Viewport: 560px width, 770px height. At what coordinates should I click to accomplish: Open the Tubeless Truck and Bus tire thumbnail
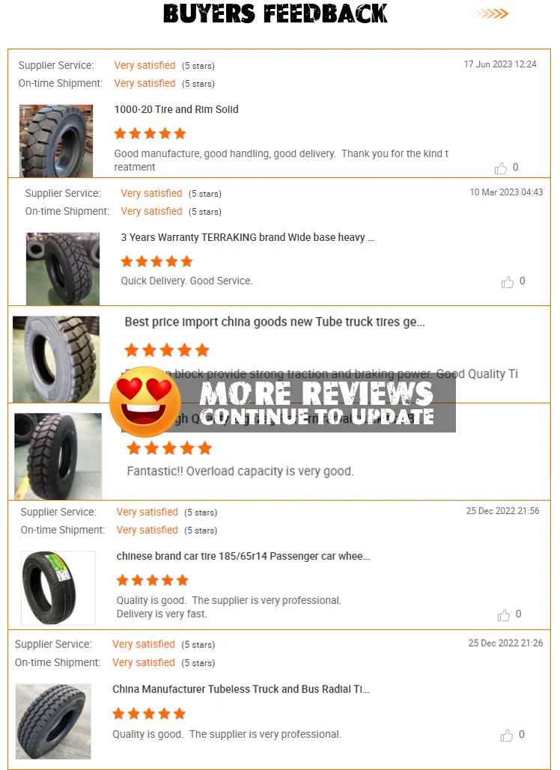click(53, 721)
